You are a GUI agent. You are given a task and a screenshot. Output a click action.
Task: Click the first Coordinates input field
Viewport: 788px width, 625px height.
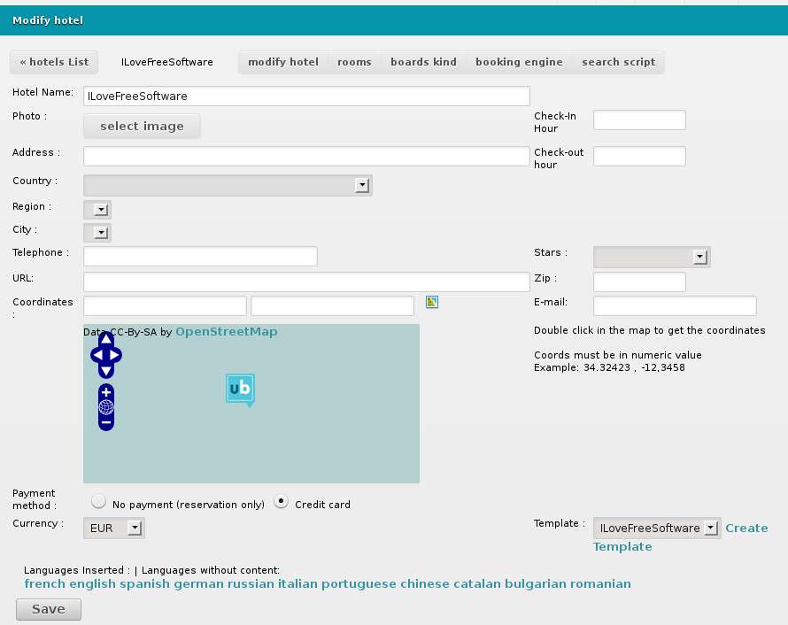point(165,306)
